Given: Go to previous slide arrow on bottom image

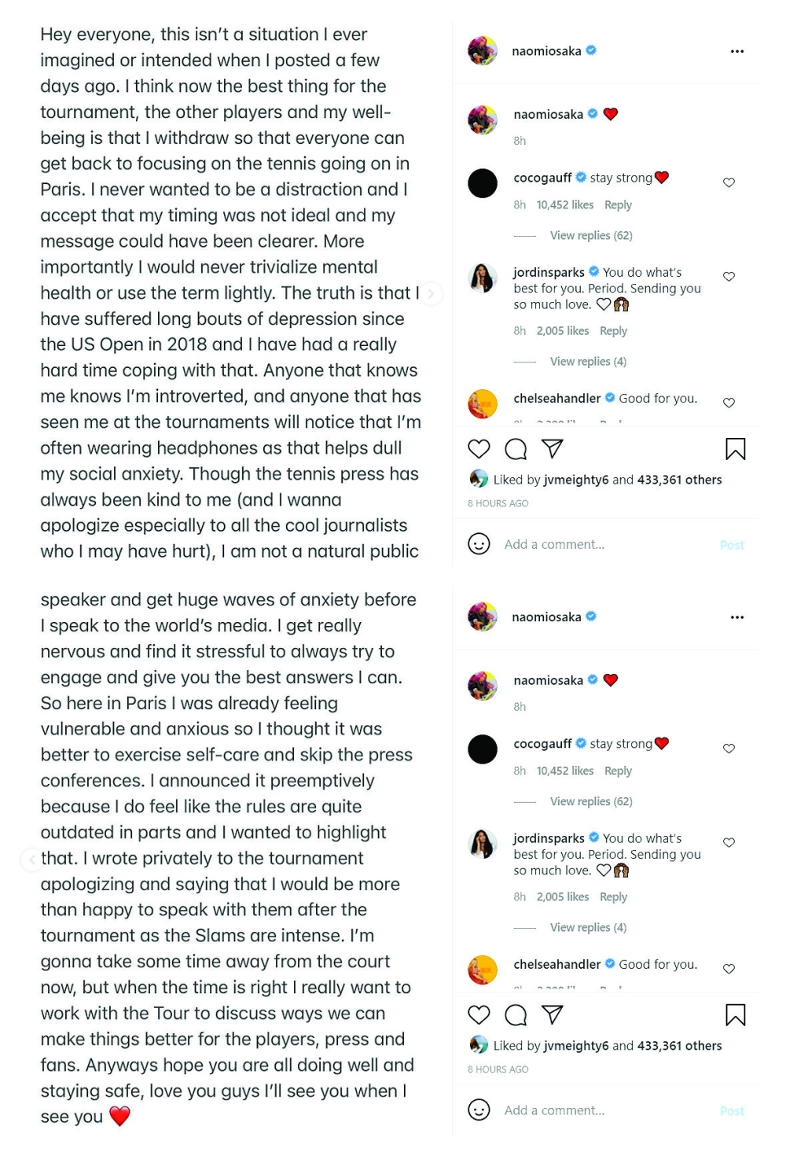Looking at the screenshot, I should 31,859.
